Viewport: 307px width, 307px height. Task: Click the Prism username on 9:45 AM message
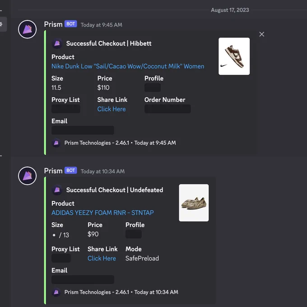(53, 24)
